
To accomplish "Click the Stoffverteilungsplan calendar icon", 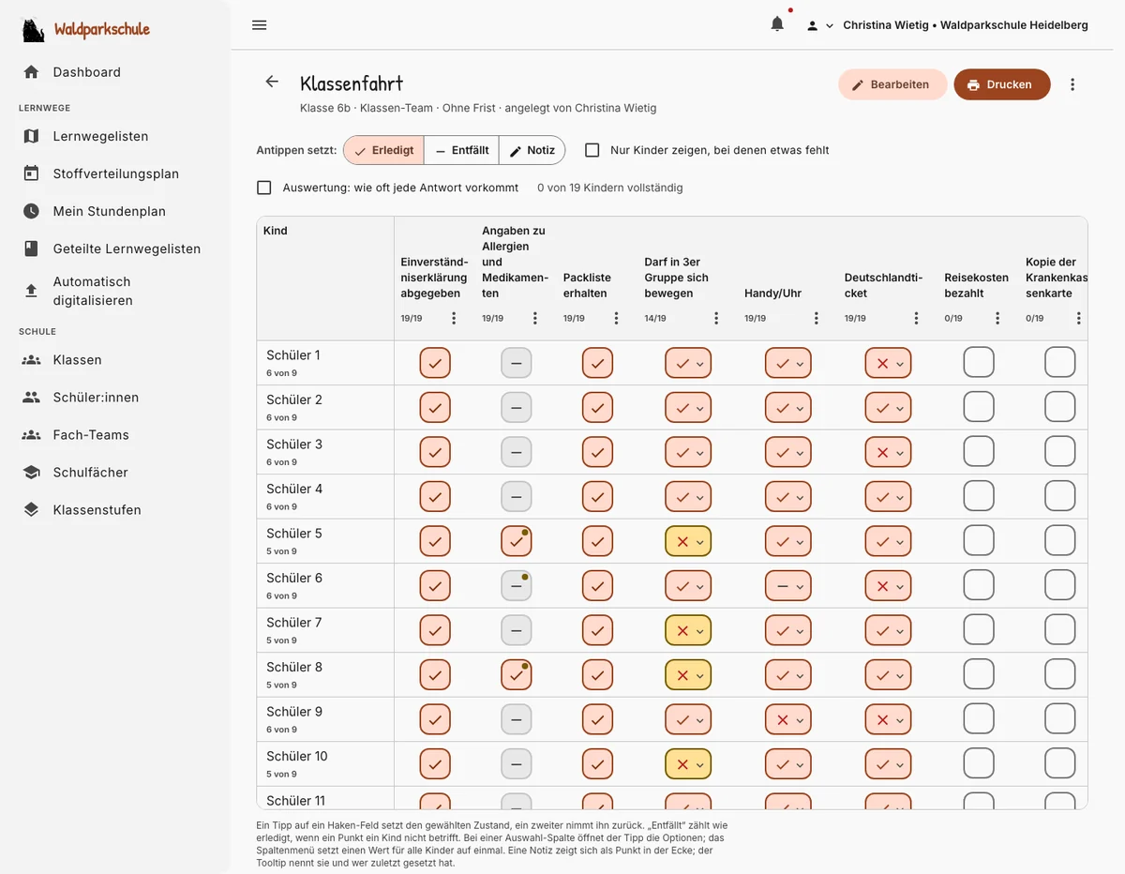I will tap(32, 173).
